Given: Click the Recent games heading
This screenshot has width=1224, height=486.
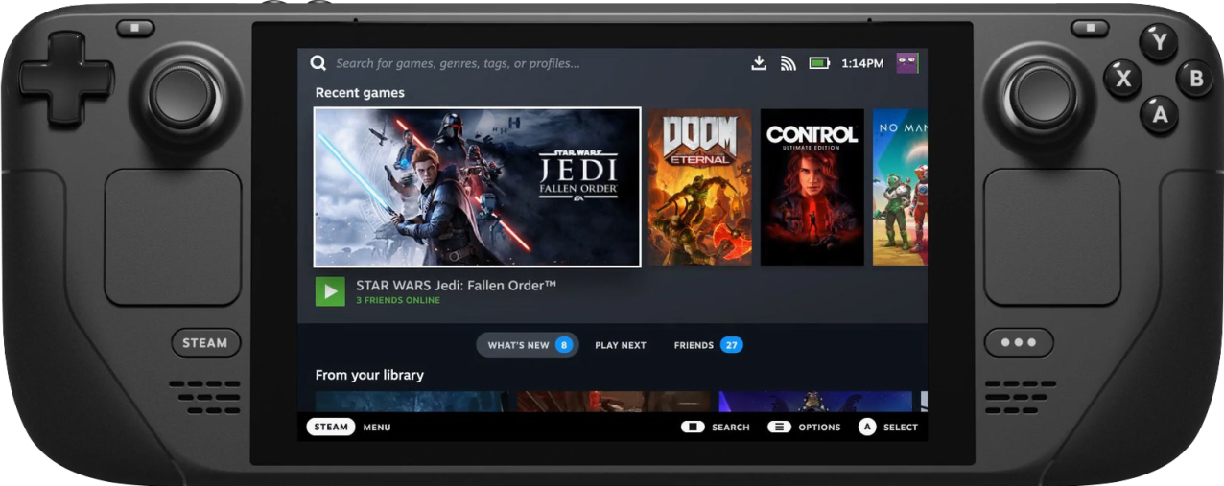Looking at the screenshot, I should pos(360,93).
